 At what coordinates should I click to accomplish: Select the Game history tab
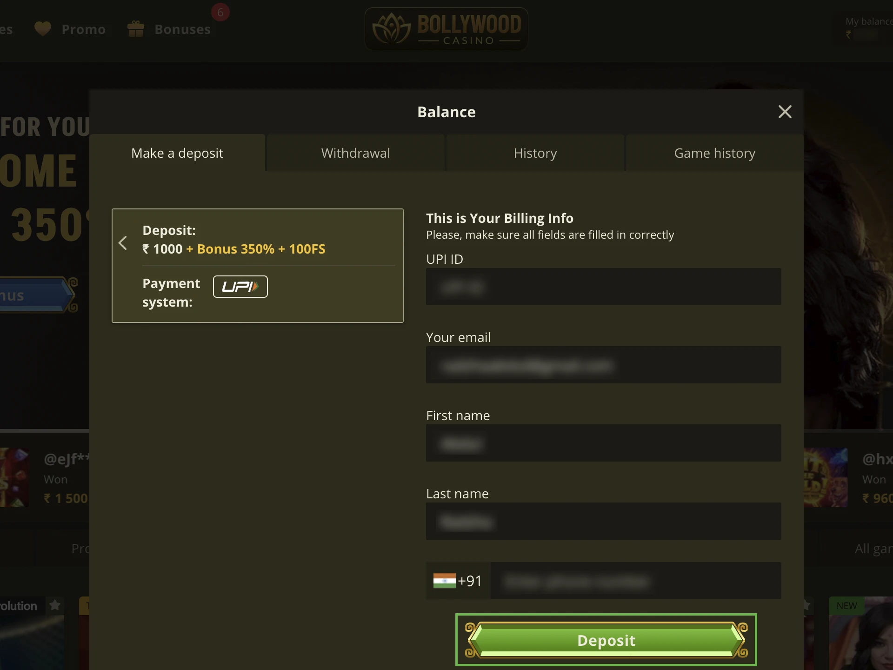715,153
